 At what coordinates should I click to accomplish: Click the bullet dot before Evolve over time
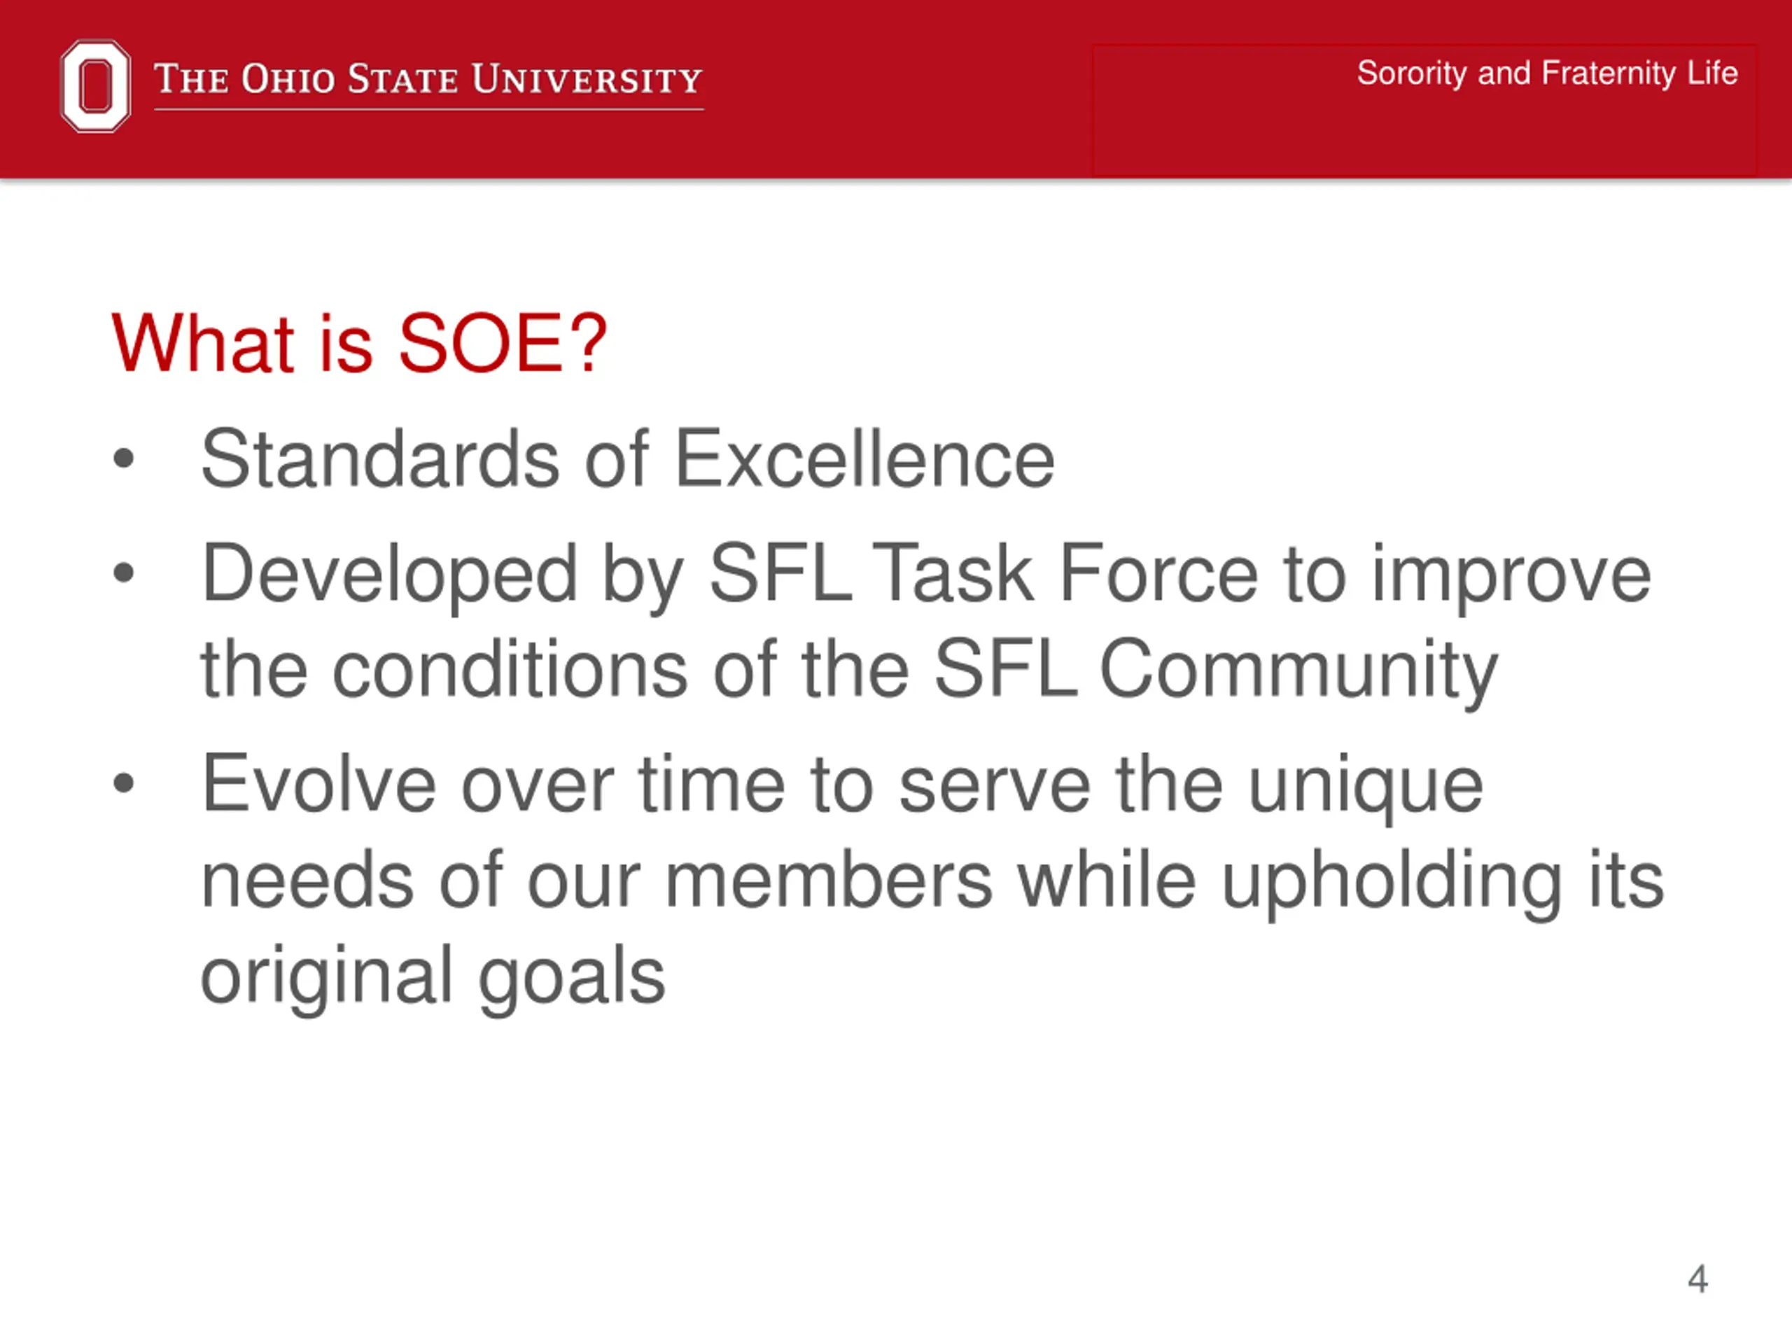tap(123, 783)
